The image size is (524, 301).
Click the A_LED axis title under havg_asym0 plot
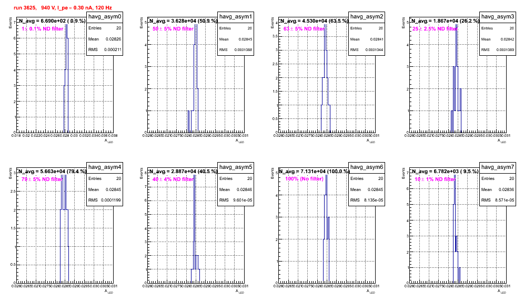[109, 141]
